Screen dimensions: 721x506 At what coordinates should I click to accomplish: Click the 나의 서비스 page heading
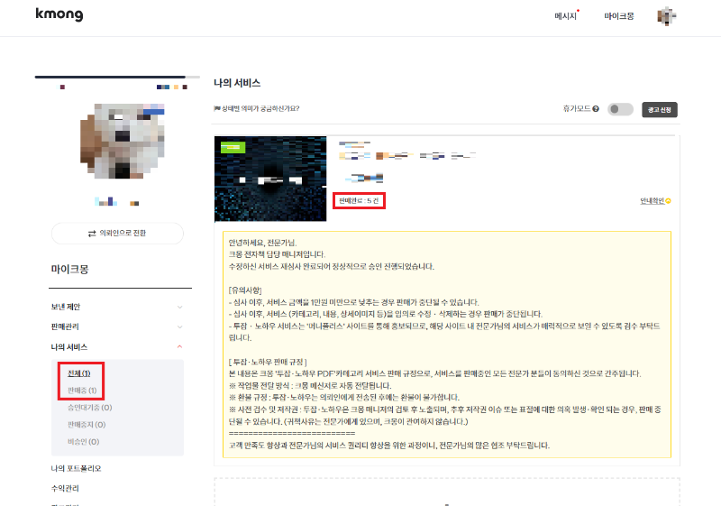[x=237, y=83]
